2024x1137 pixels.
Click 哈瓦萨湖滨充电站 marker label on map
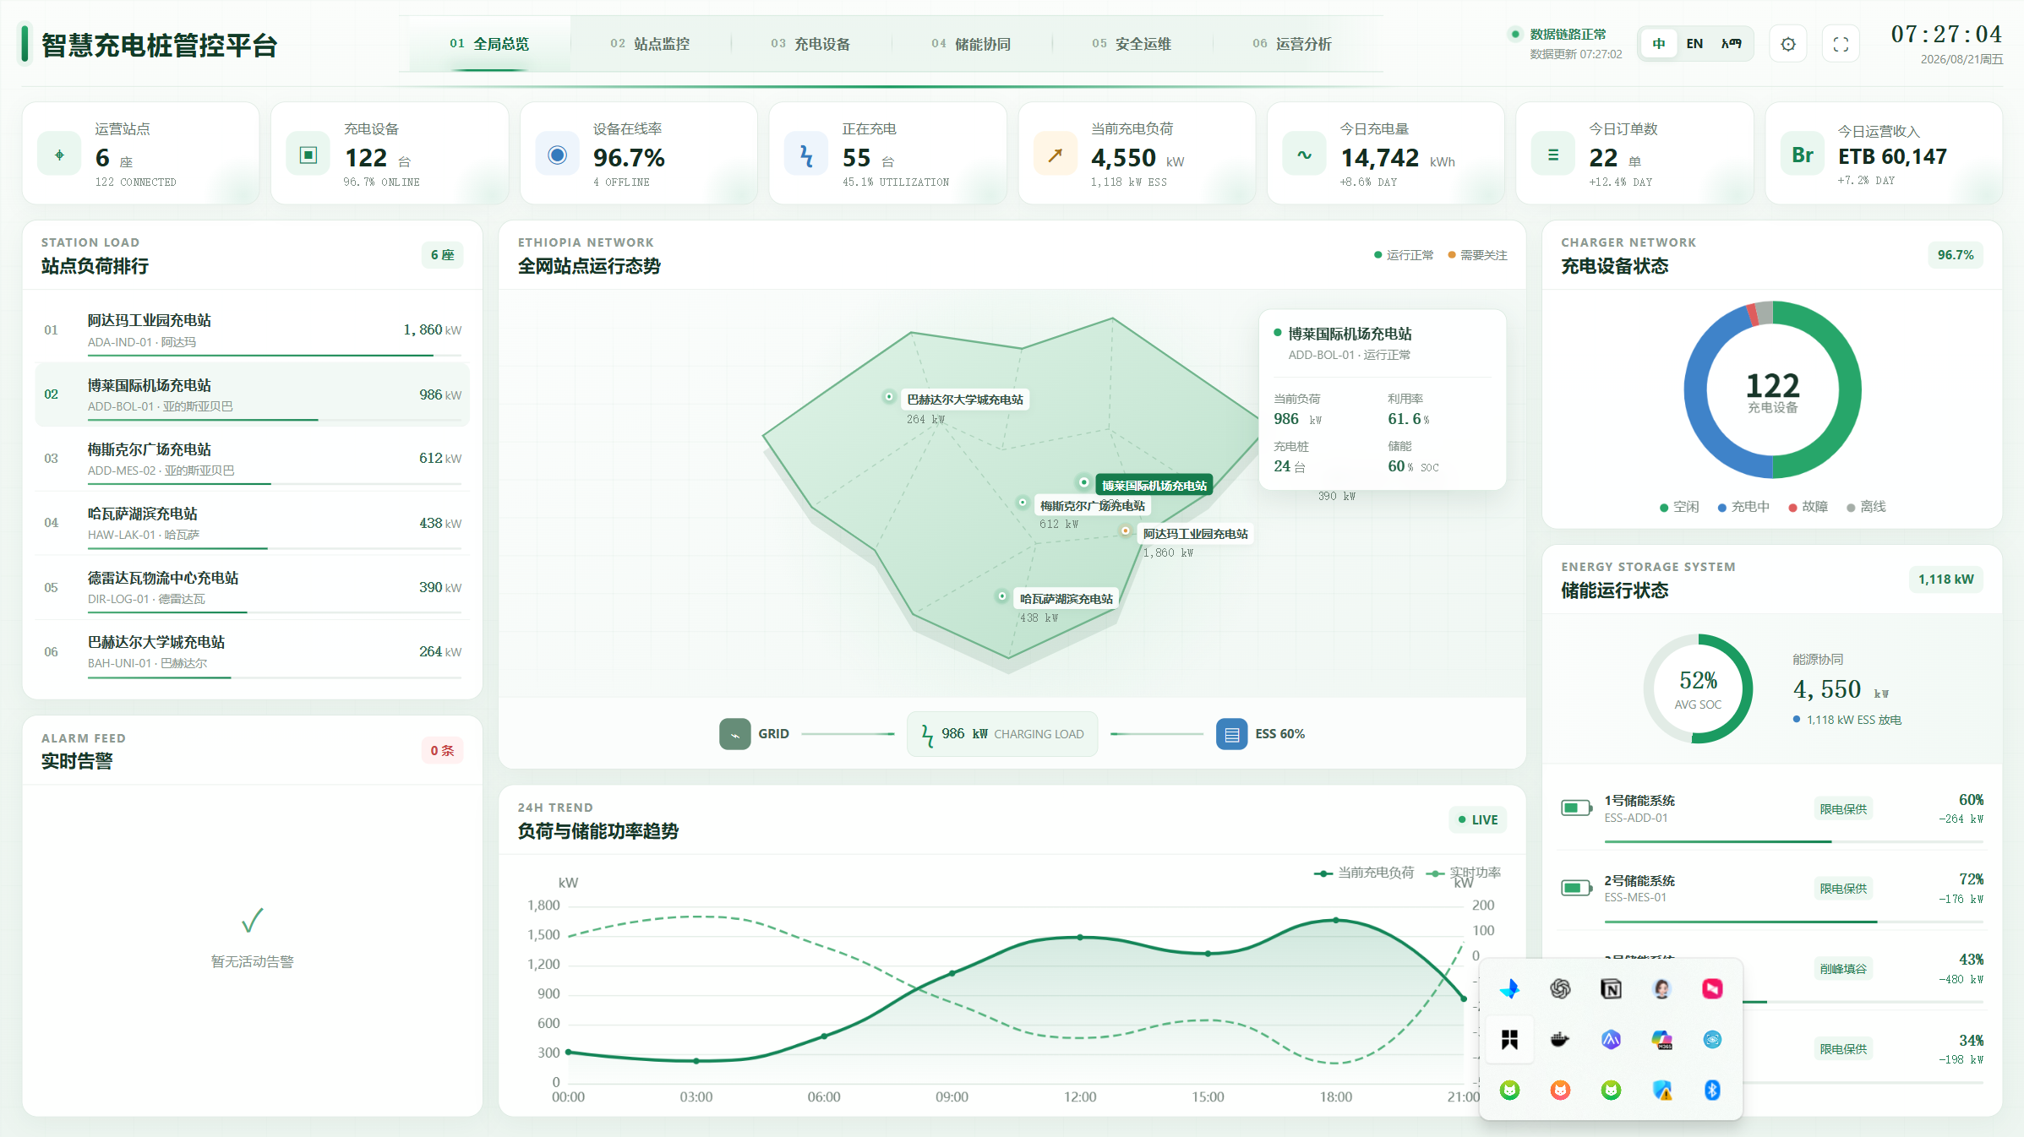(1066, 599)
